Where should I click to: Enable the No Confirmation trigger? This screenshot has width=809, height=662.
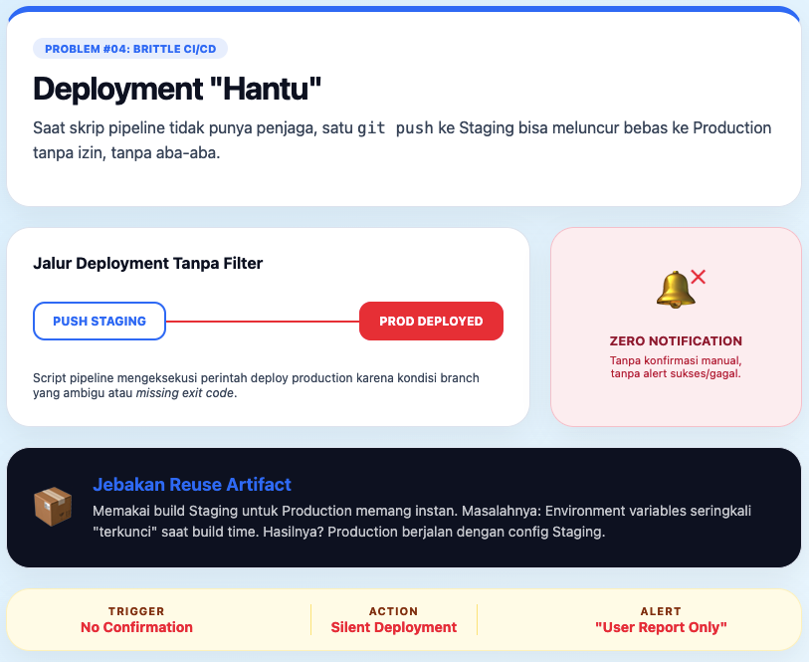tap(136, 627)
